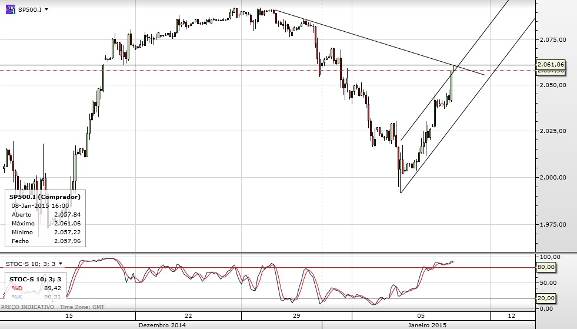Image resolution: width=577 pixels, height=329 pixels.
Task: Click the 2.050,00 price axis label
Action: (553, 85)
